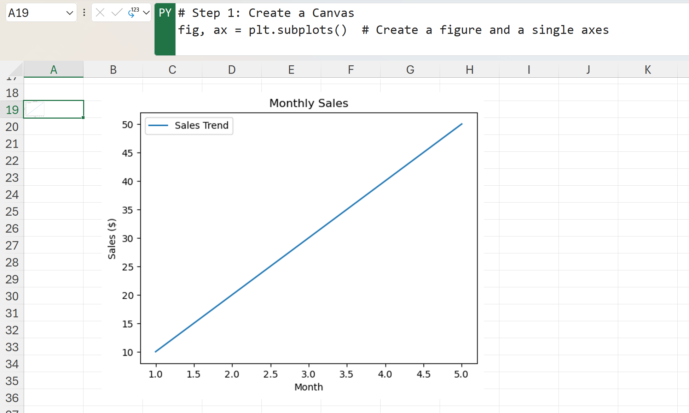Click cell J22 in the grid
The width and height of the screenshot is (689, 413).
588,160
